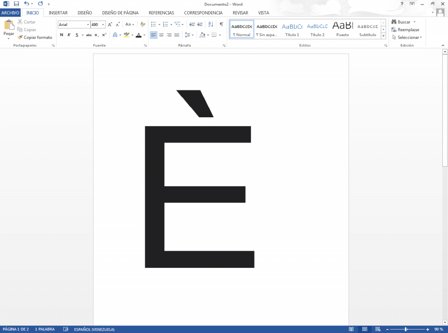448x333 pixels.
Task: Switch to the INSERTAR ribbon tab
Action: (x=58, y=13)
